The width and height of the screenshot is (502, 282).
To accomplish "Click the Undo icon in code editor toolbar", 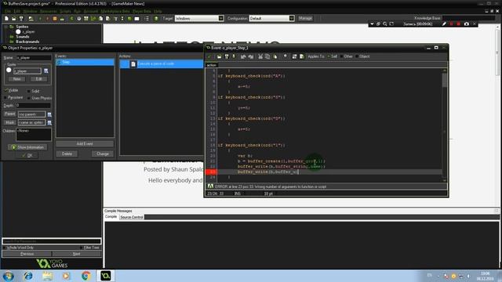I will click(x=243, y=56).
